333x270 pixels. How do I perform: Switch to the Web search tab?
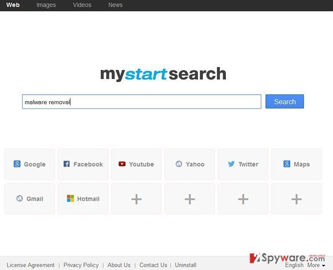(13, 5)
